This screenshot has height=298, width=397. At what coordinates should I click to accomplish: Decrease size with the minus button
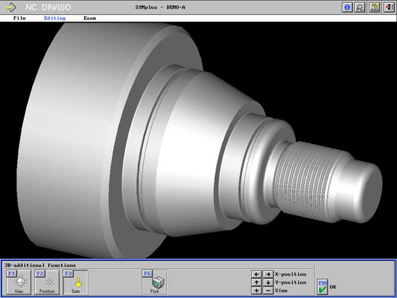pos(268,291)
